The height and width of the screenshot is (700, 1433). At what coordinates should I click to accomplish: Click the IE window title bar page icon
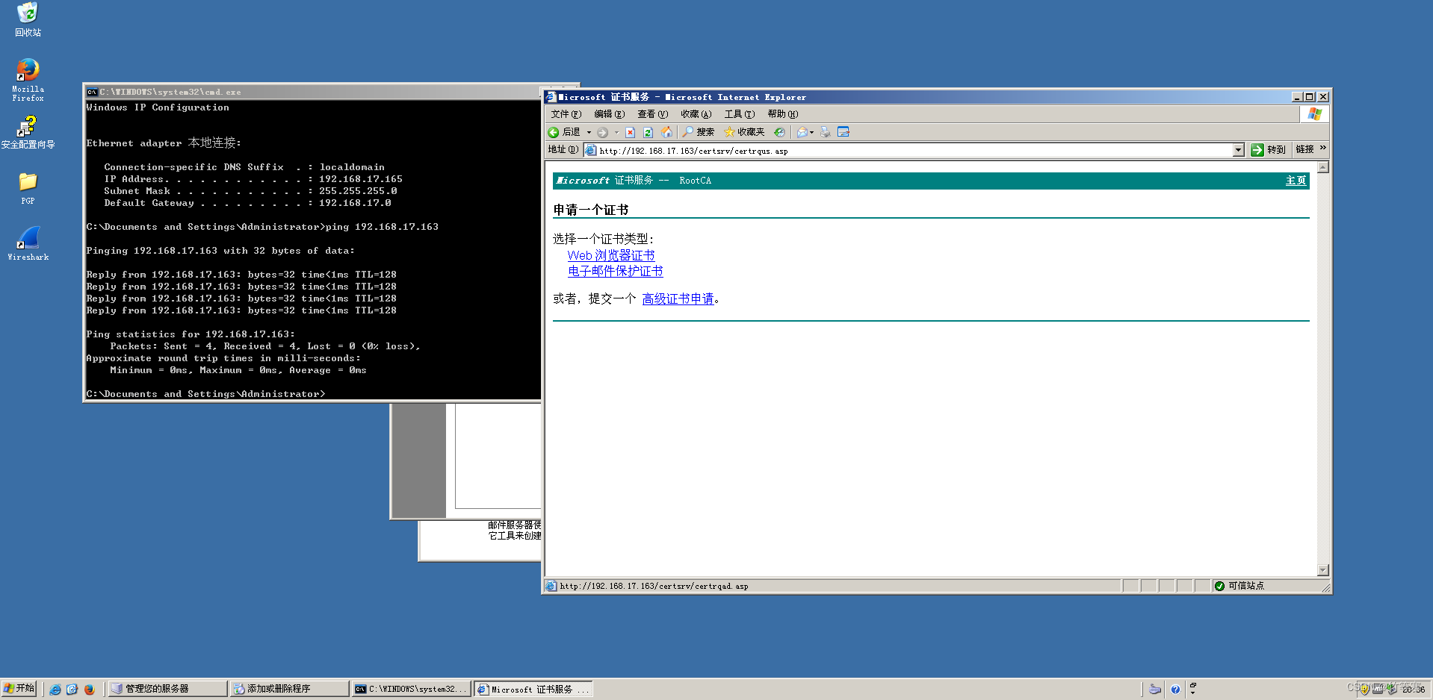click(551, 97)
